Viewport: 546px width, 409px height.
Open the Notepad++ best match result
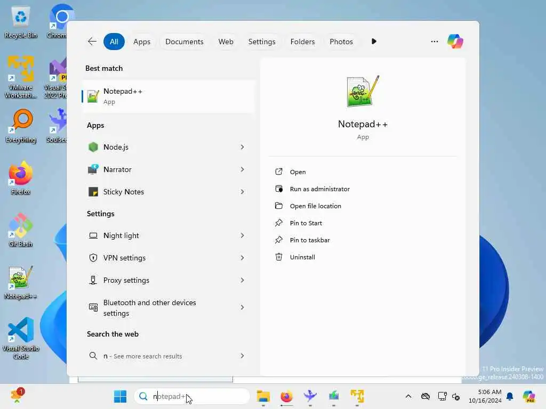click(168, 96)
